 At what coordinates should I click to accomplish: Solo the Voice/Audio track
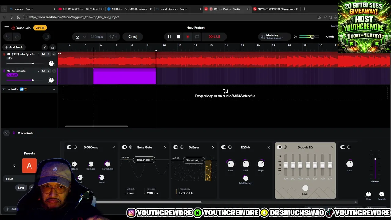coord(48,71)
